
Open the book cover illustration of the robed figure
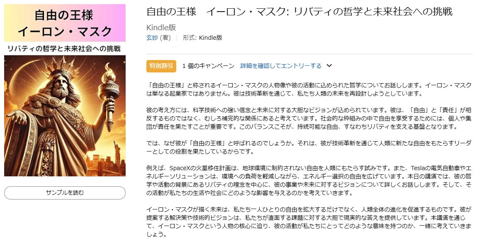pos(65,116)
